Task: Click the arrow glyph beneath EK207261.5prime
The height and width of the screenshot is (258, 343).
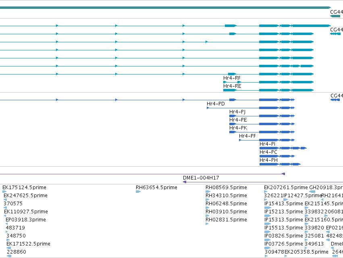Action: [x=266, y=192]
